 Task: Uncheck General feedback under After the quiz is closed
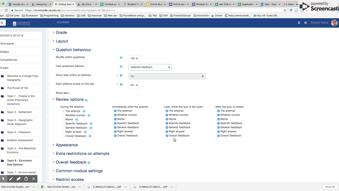click(x=218, y=128)
